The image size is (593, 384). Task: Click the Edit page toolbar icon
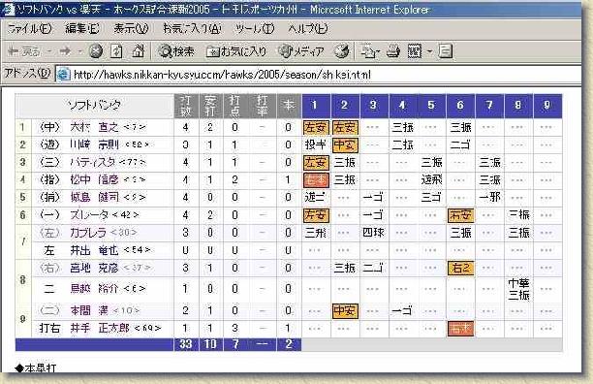click(415, 51)
